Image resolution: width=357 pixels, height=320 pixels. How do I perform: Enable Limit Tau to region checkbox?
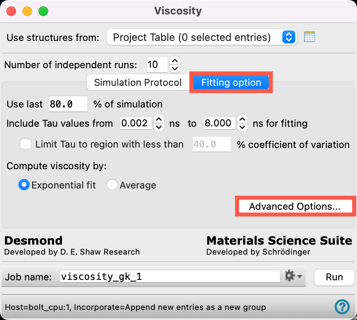coord(26,144)
